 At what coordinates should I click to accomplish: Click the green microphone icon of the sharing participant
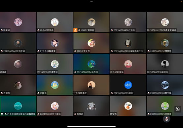pyautogui.click(x=6, y=114)
